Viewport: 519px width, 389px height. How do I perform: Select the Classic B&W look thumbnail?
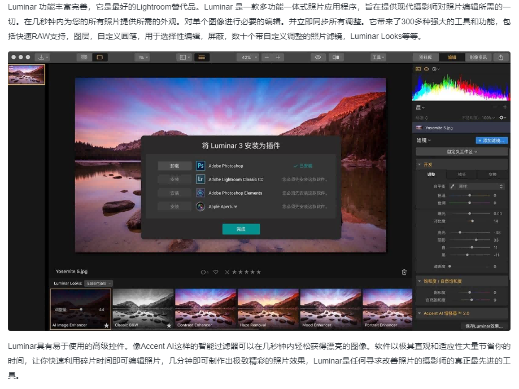tap(143, 309)
